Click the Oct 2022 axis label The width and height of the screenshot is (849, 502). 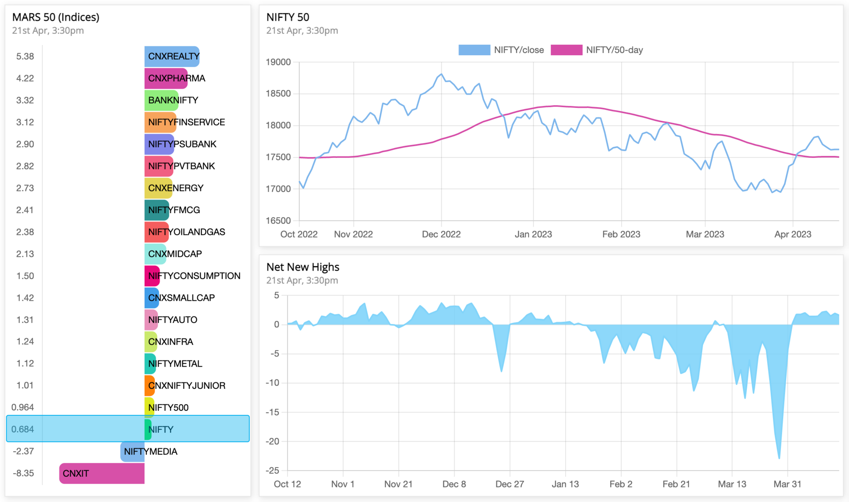pyautogui.click(x=299, y=234)
